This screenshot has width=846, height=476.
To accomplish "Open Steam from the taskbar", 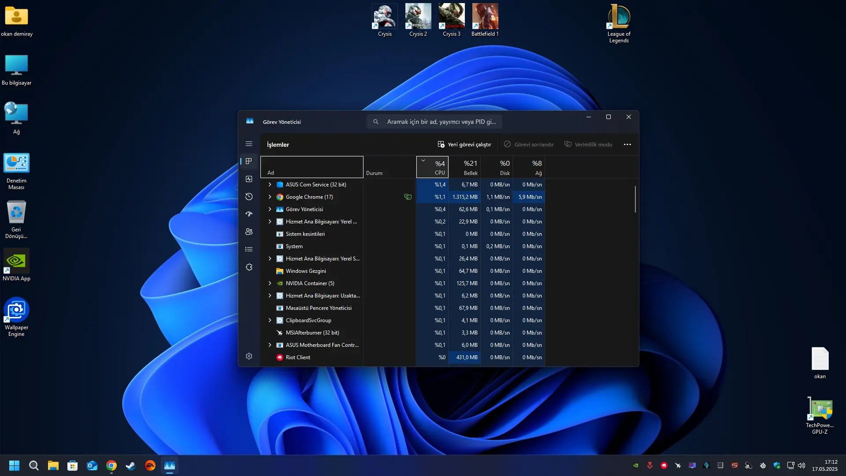I will click(131, 465).
